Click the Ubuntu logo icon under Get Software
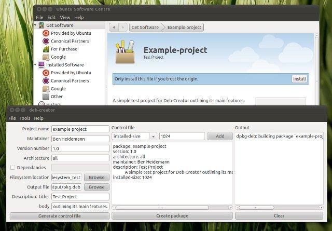Image resolution: width=332 pixels, height=231 pixels. tap(46, 33)
